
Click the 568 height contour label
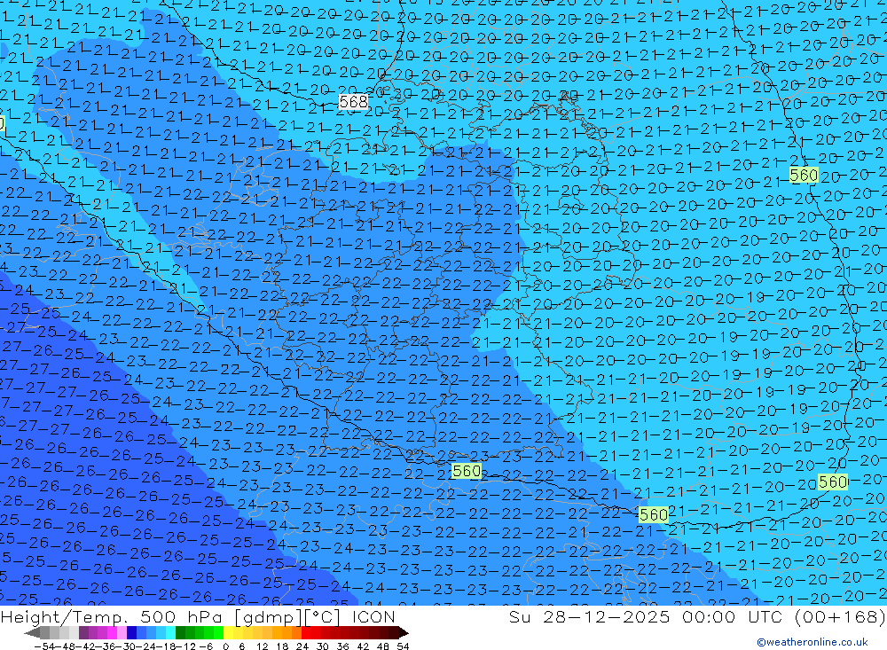click(x=354, y=102)
